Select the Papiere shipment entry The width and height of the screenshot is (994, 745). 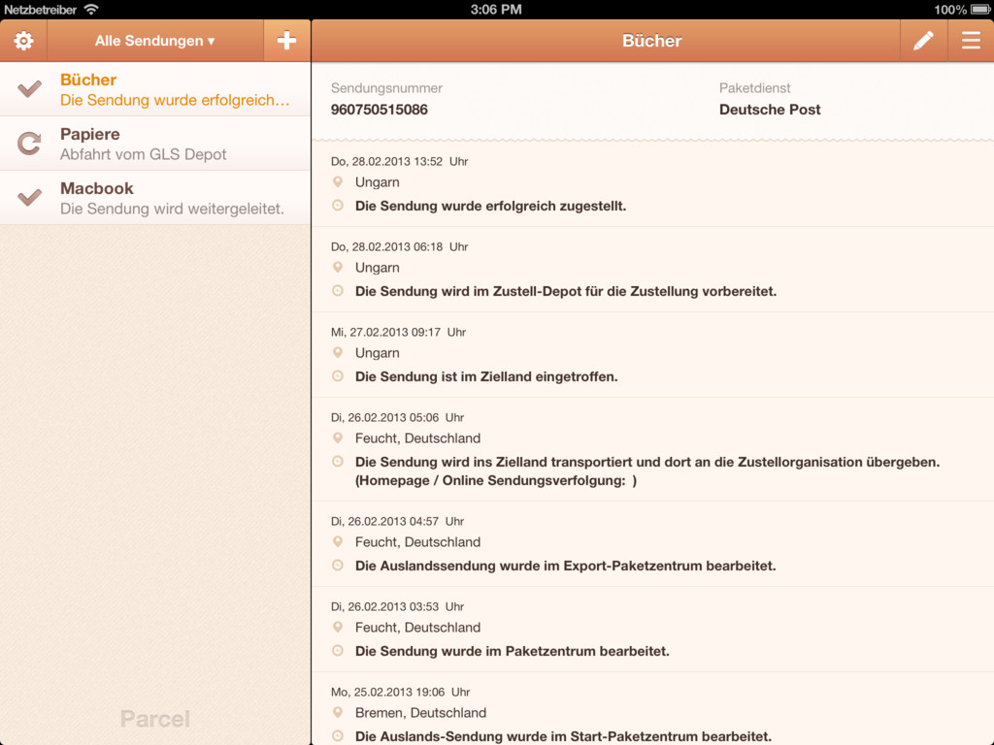coord(175,144)
